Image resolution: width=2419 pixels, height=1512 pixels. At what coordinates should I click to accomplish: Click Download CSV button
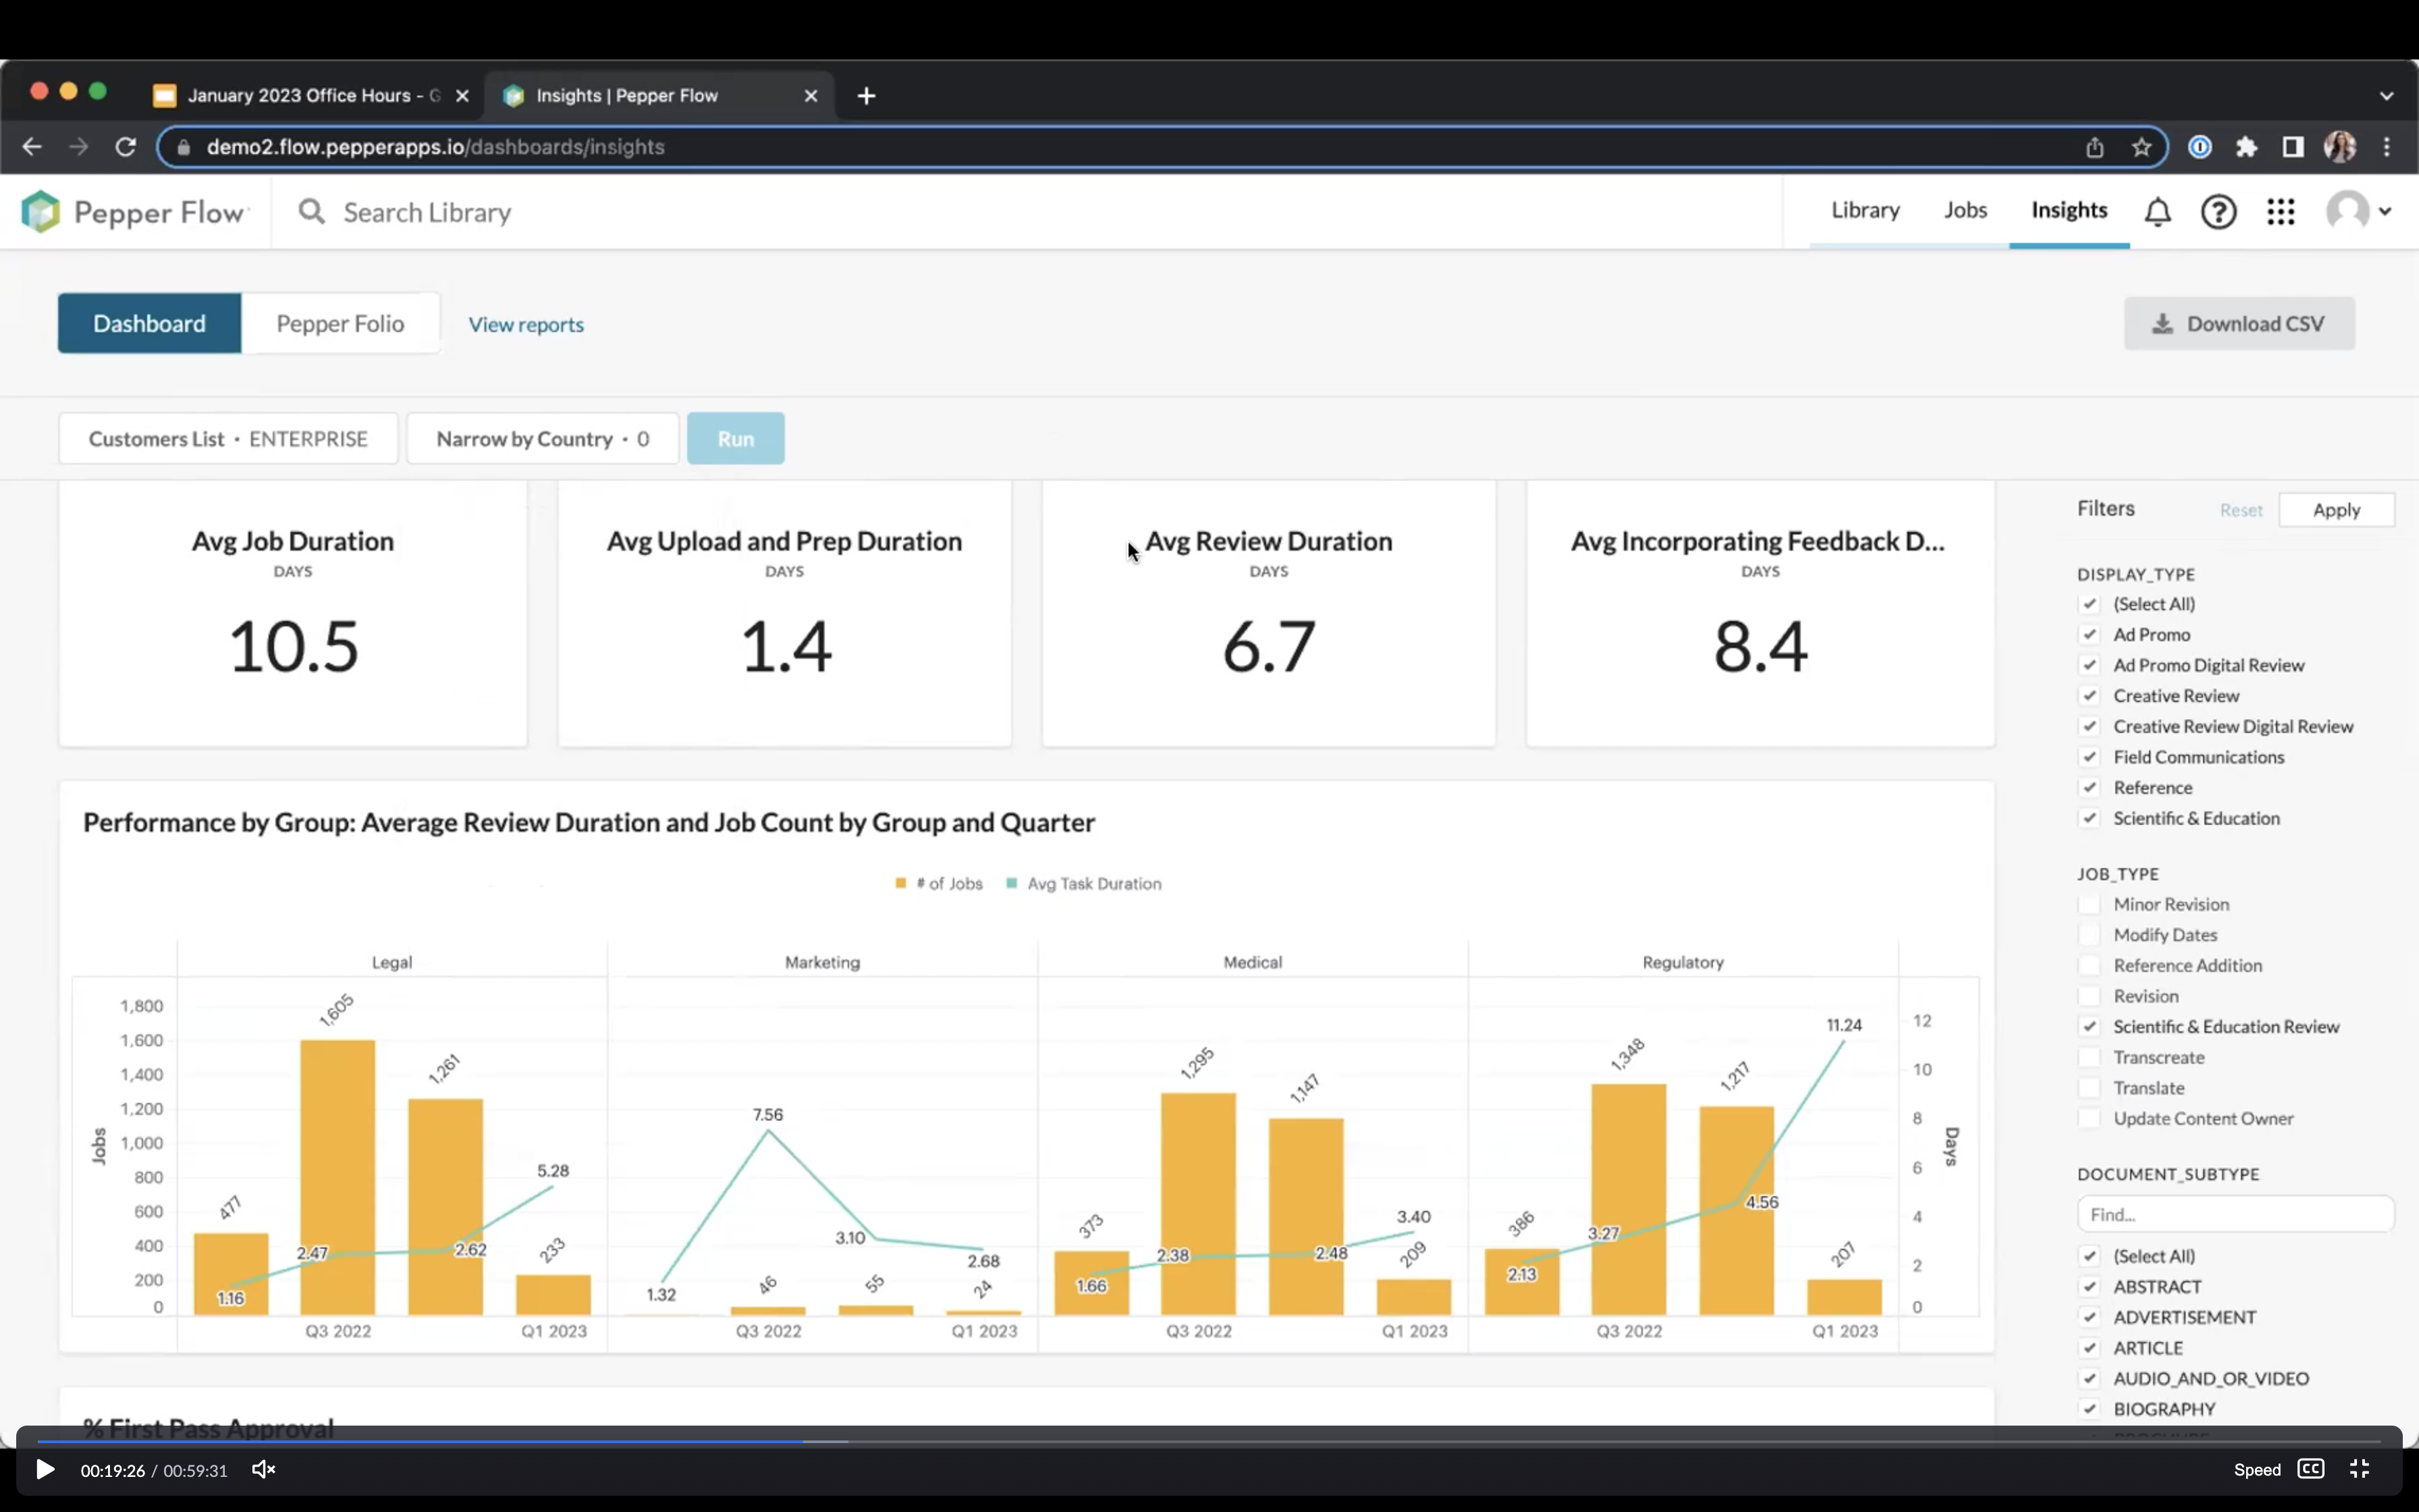pos(2238,323)
